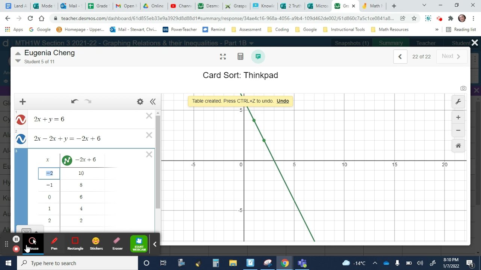Select table cell containing −2
Viewport: 481px width, 270px height.
click(49, 173)
